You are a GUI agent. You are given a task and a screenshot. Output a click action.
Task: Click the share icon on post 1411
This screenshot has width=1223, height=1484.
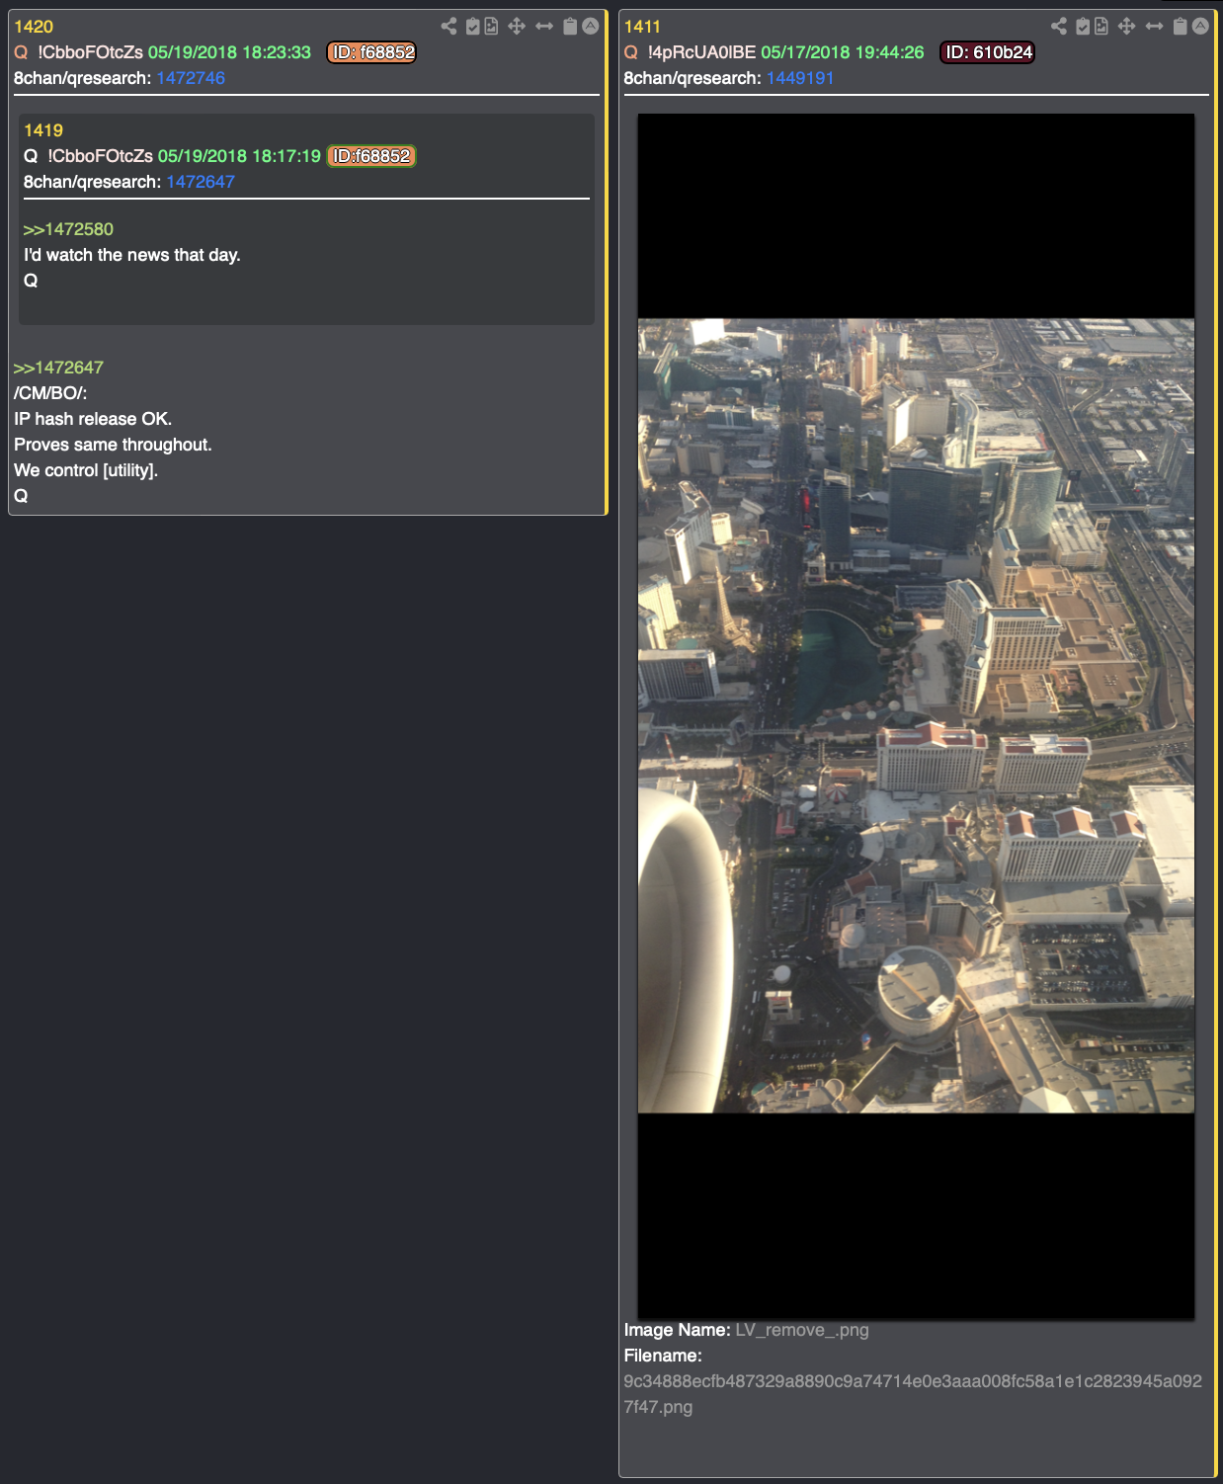(1059, 27)
